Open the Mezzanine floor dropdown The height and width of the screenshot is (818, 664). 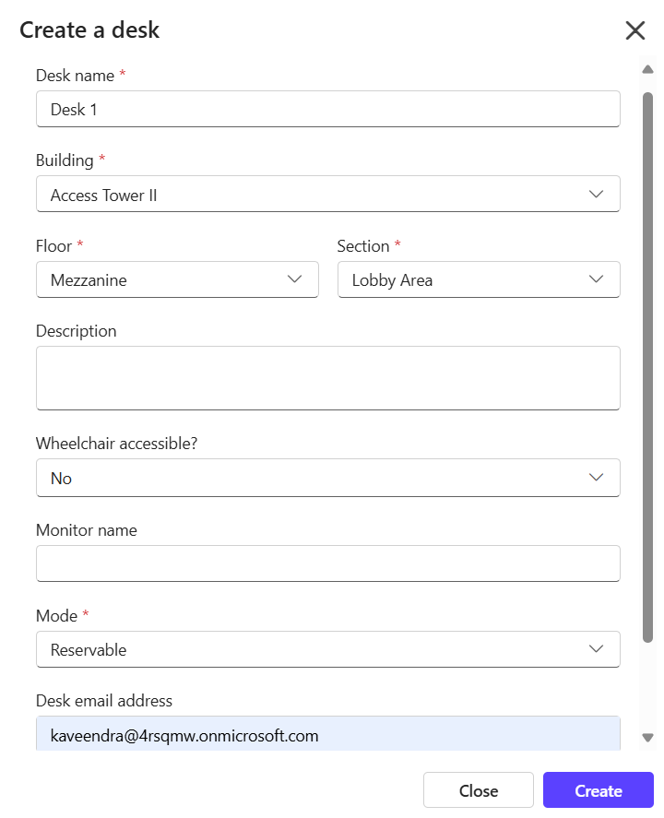[177, 279]
